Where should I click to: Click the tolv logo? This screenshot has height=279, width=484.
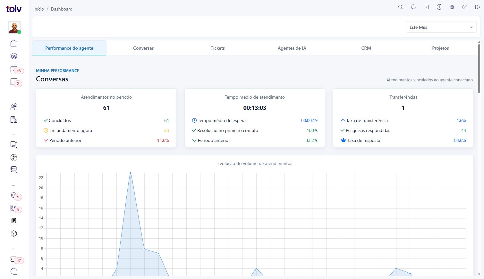[14, 9]
